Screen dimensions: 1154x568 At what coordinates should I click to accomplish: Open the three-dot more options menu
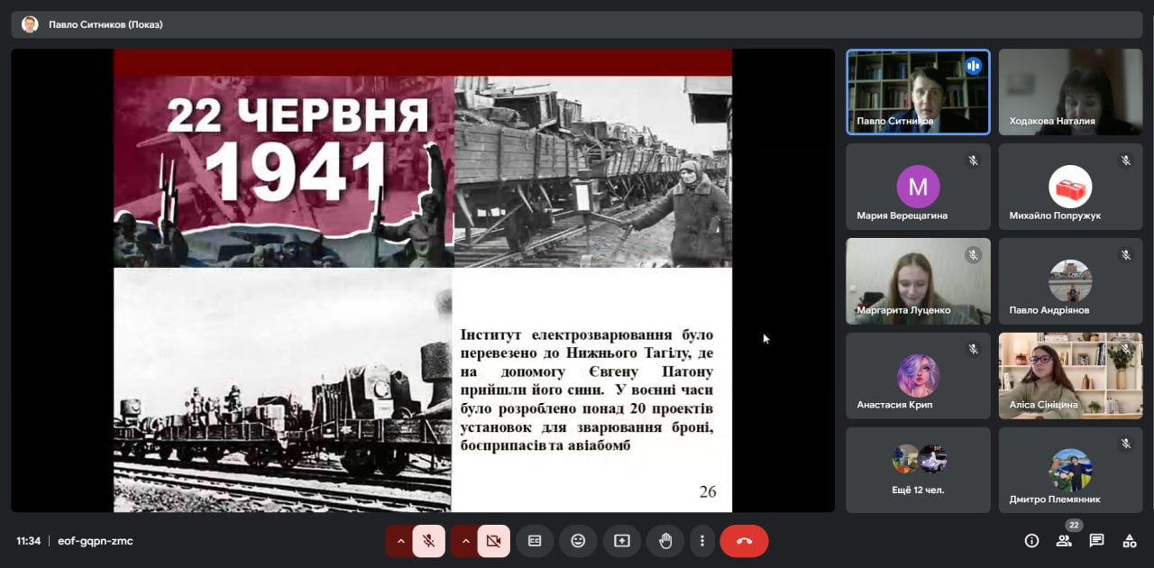(x=702, y=541)
